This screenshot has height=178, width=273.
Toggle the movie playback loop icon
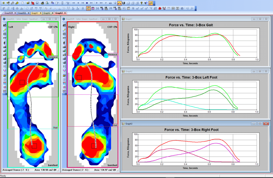tap(124, 3)
